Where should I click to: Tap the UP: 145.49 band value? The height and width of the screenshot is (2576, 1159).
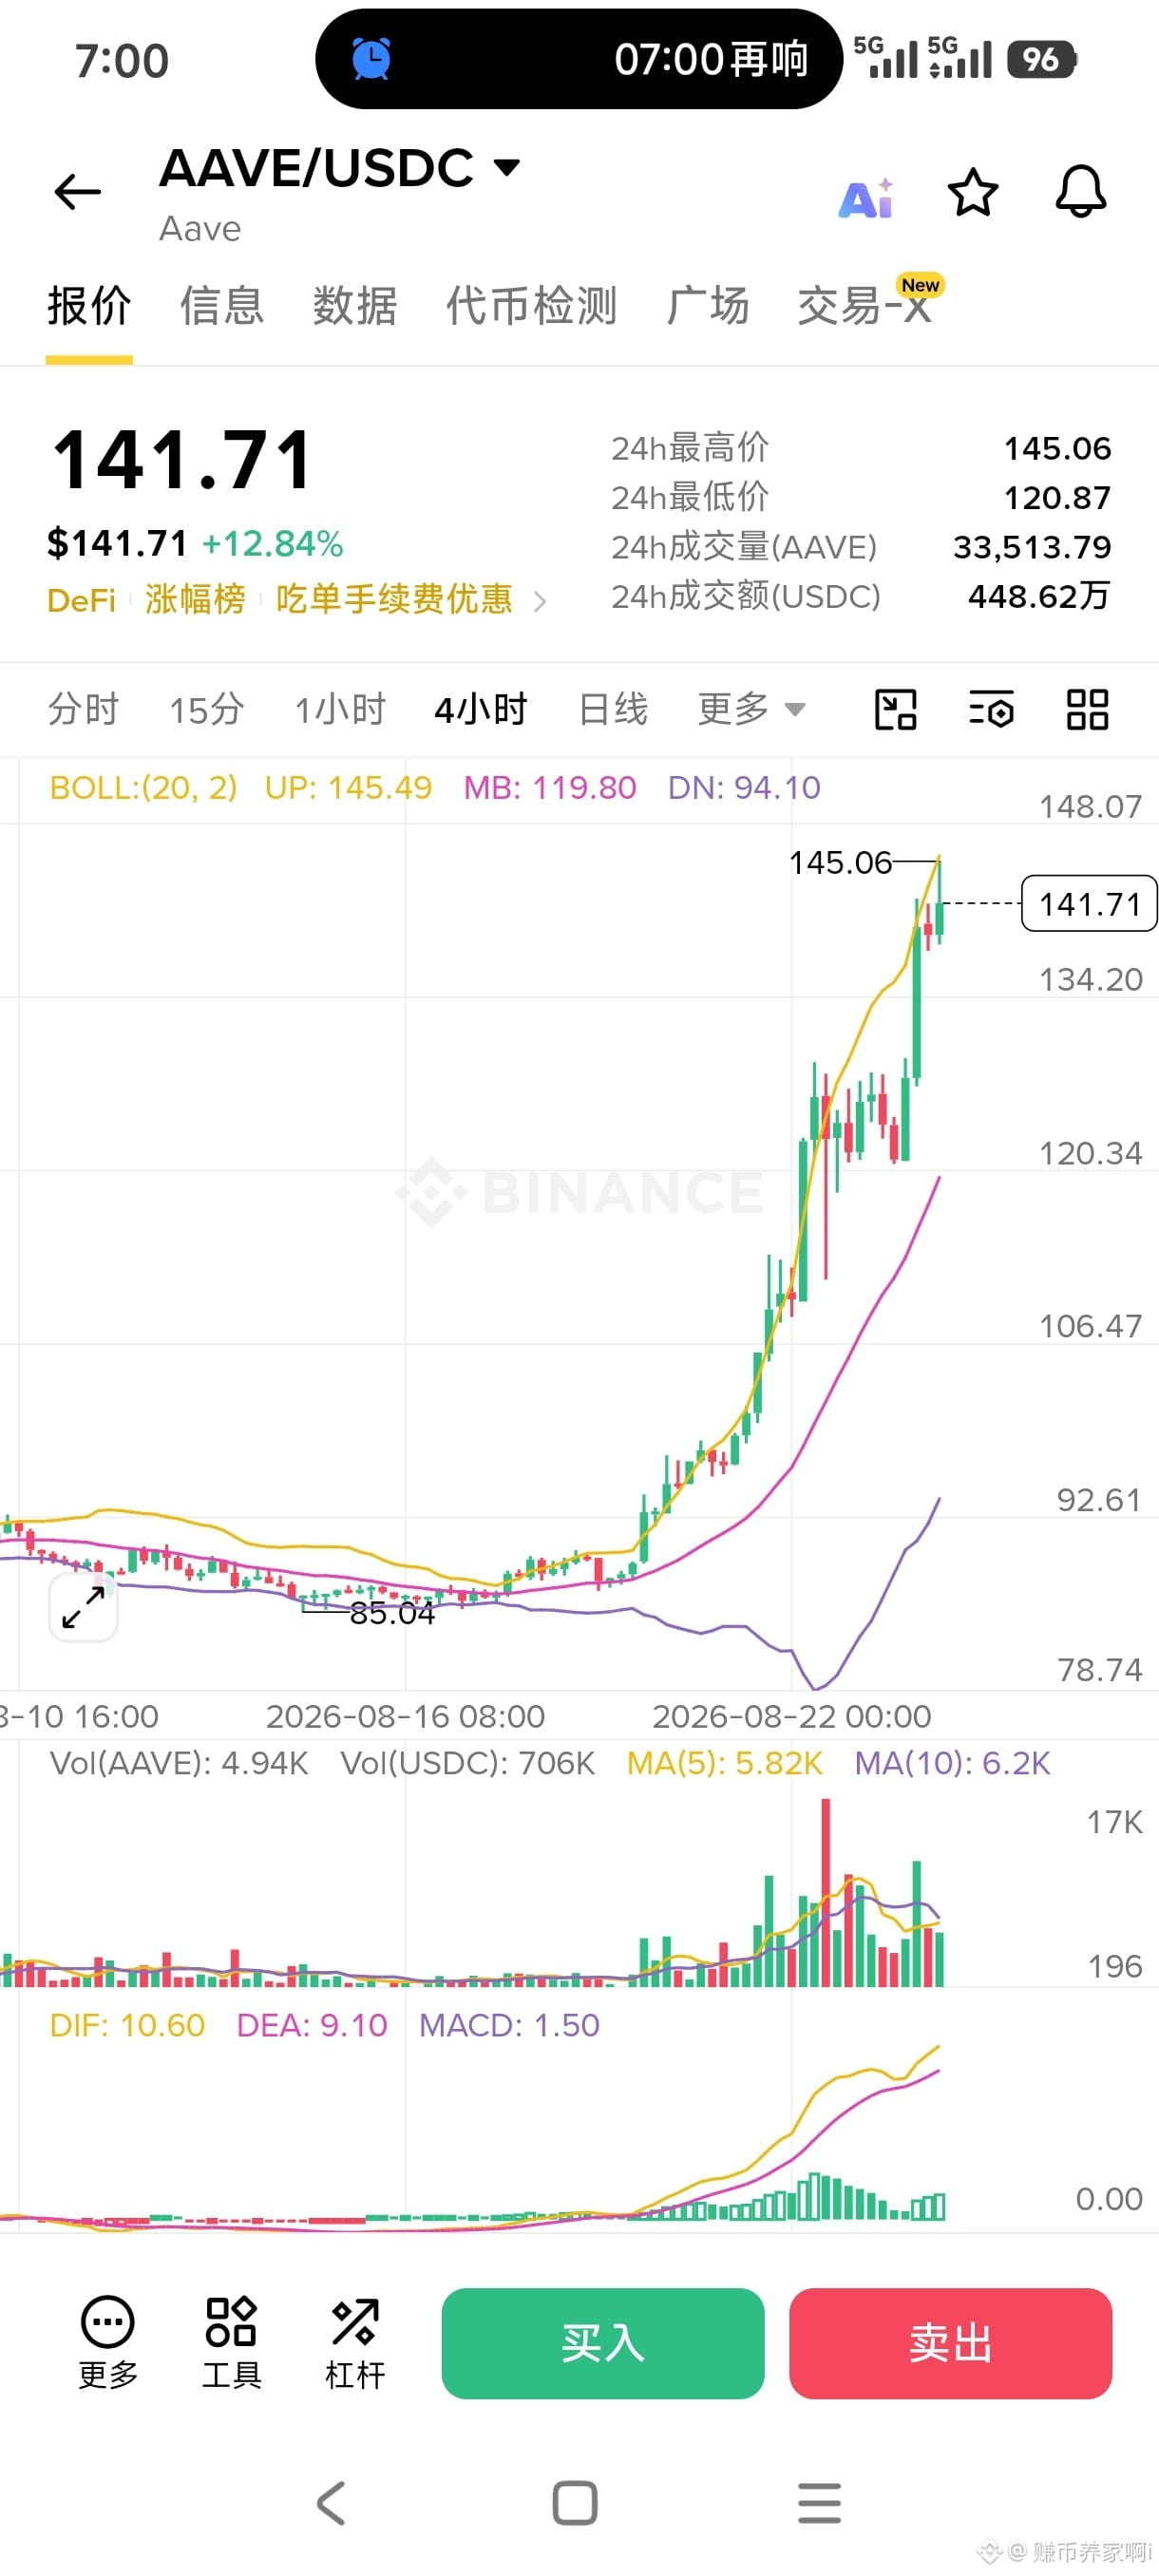(348, 788)
